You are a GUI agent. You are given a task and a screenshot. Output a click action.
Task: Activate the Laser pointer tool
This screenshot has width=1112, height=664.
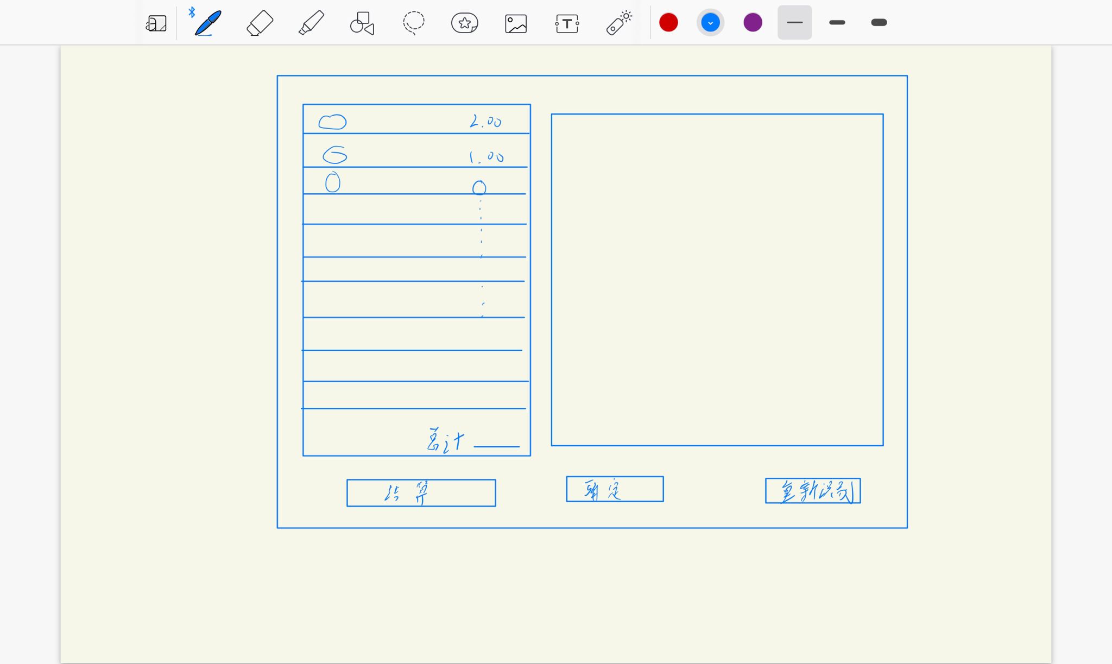(x=618, y=22)
